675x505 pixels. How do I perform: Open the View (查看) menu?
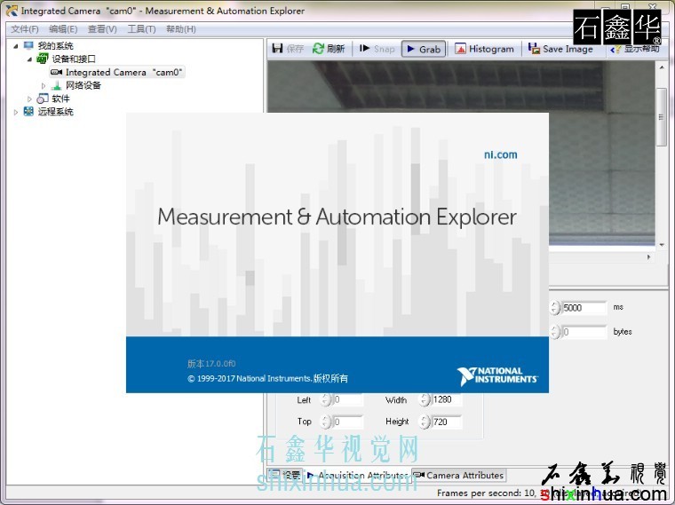click(102, 28)
